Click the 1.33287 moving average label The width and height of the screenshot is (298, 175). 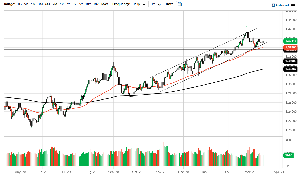click(290, 69)
